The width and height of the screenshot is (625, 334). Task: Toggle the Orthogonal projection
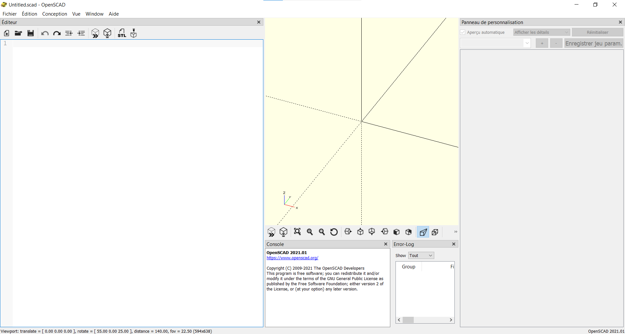[x=435, y=232]
